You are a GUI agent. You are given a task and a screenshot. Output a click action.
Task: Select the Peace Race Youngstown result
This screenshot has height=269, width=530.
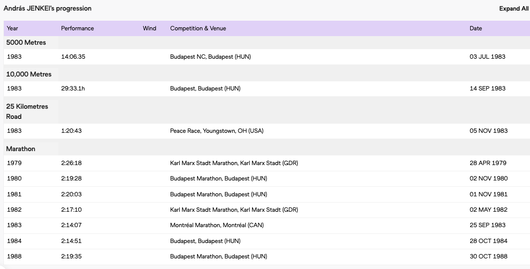point(217,131)
